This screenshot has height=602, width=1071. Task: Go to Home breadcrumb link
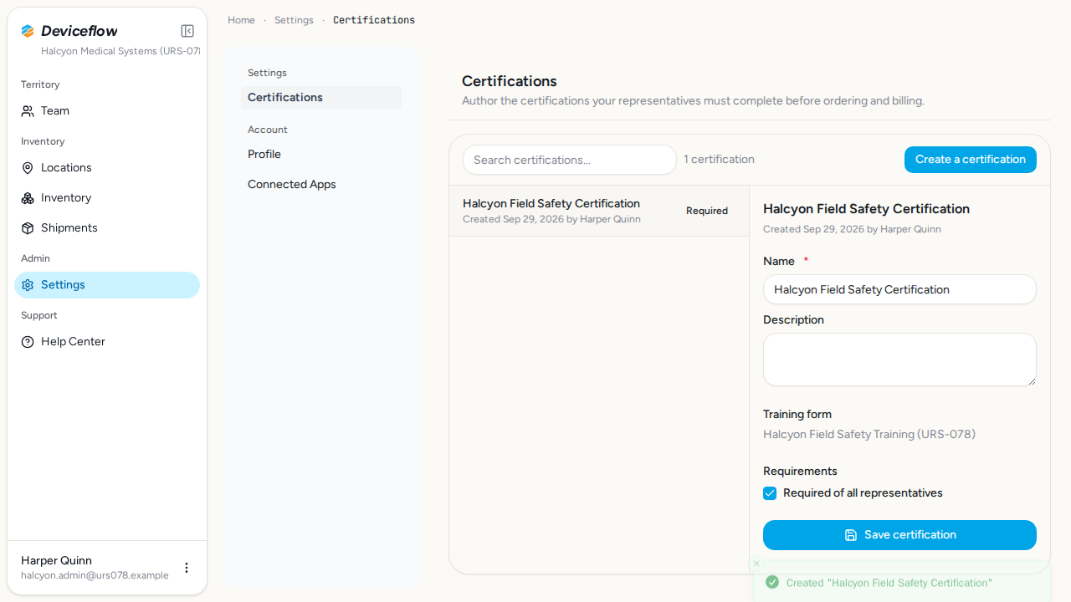click(x=241, y=20)
